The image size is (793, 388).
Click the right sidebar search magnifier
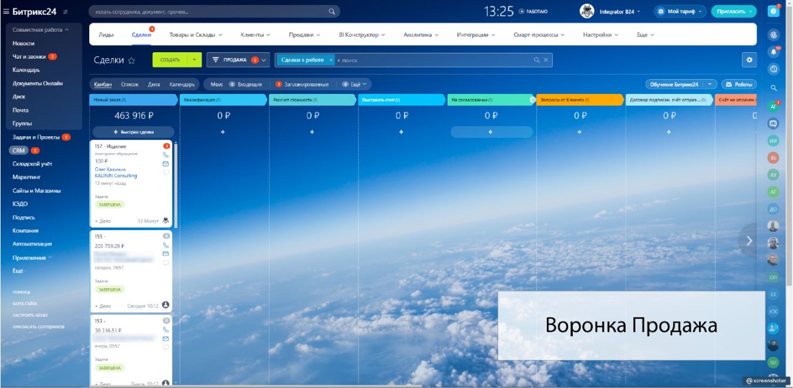point(774,88)
